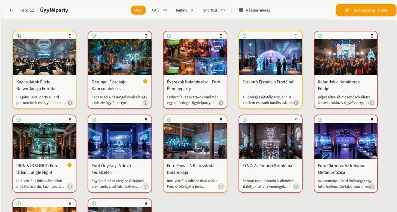Open info icon on Kalandok a Karakterek card
Viewport: 397px width, 212px height.
click(372, 103)
